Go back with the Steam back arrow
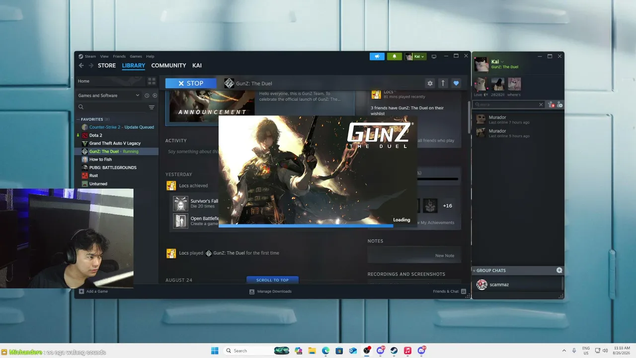 [81, 66]
